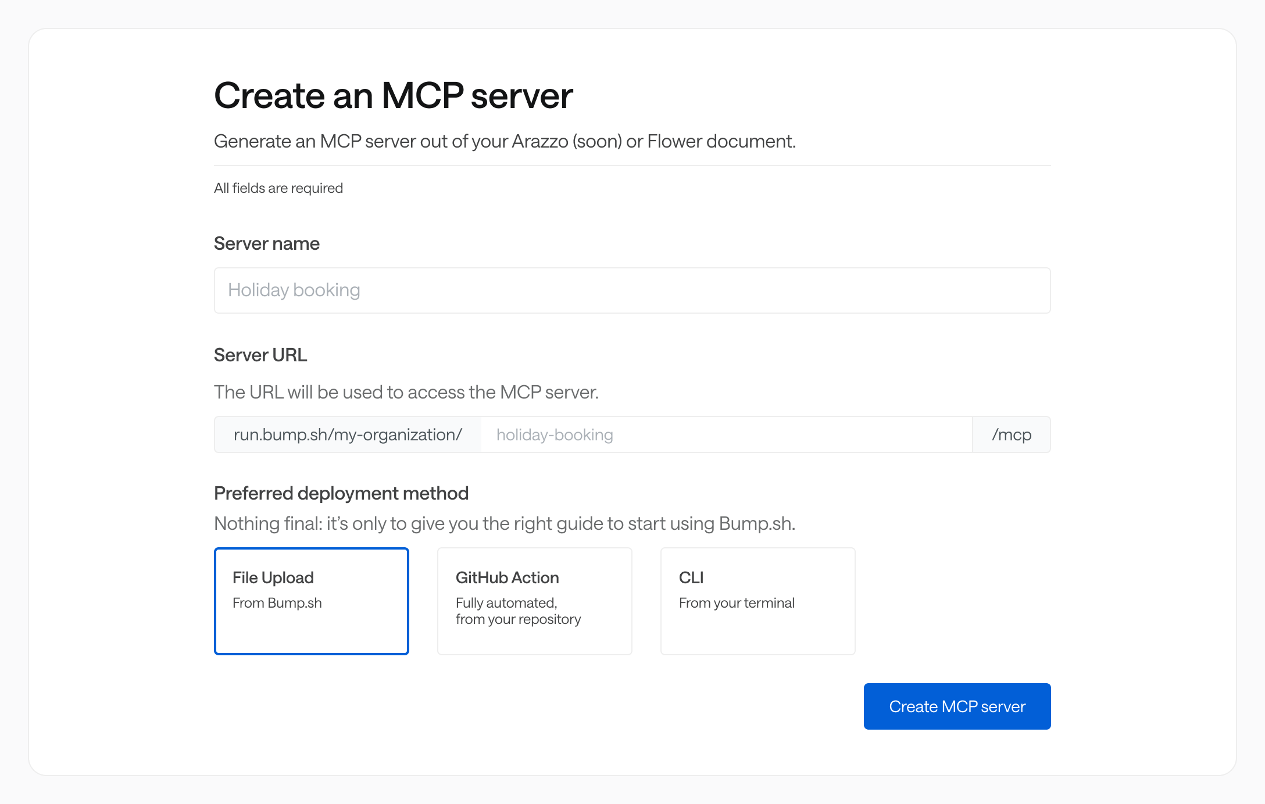1265x804 pixels.
Task: Click the 'Preferred deployment method' heading
Action: 341,493
